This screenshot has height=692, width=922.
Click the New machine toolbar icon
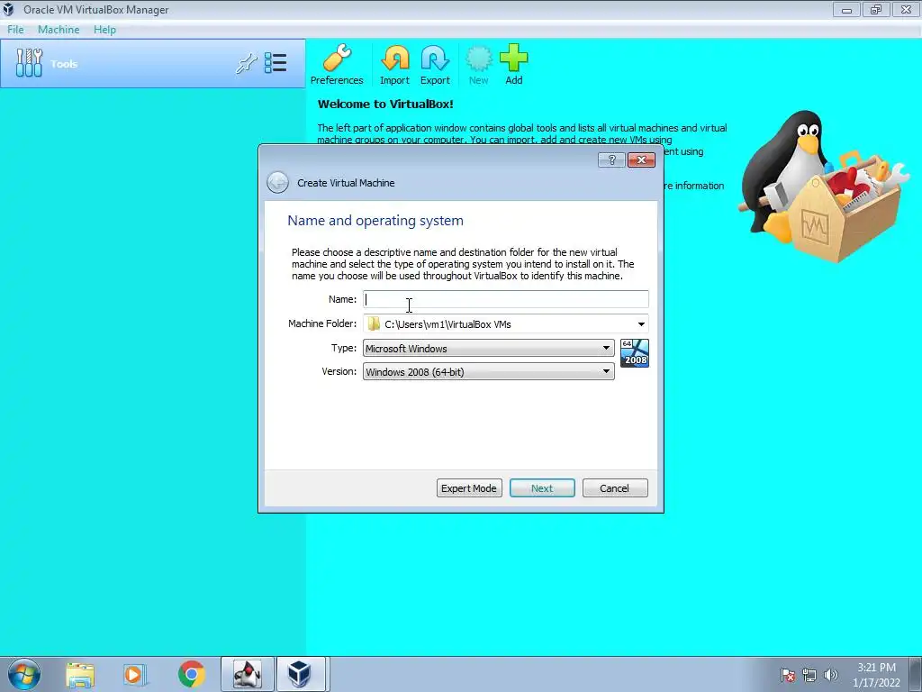(x=479, y=65)
